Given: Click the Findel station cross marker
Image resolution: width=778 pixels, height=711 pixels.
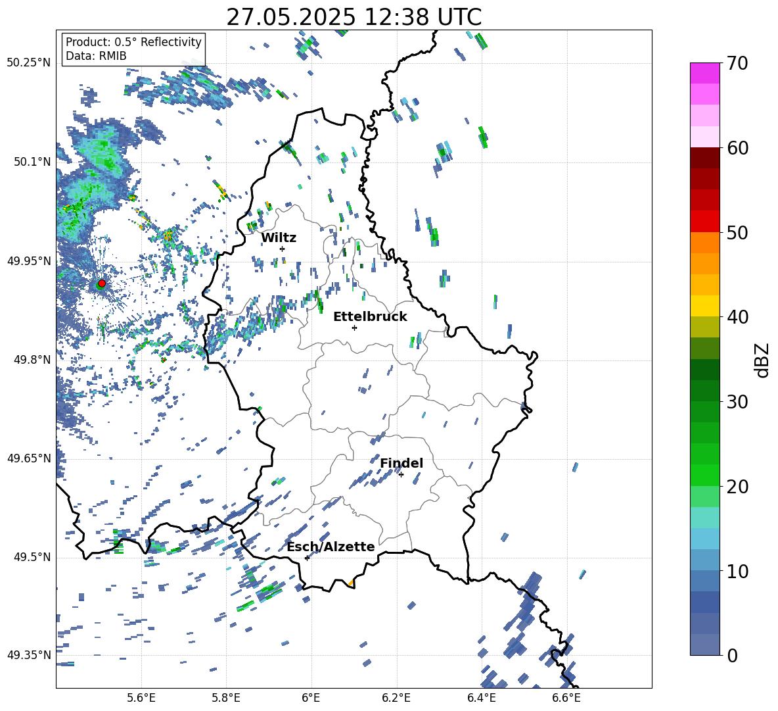Looking at the screenshot, I should 401,474.
